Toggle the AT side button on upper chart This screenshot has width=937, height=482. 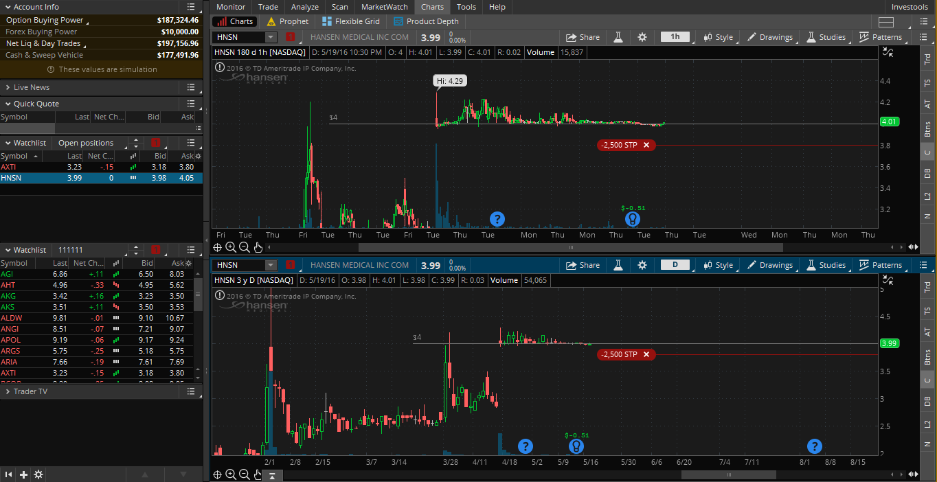(x=927, y=104)
